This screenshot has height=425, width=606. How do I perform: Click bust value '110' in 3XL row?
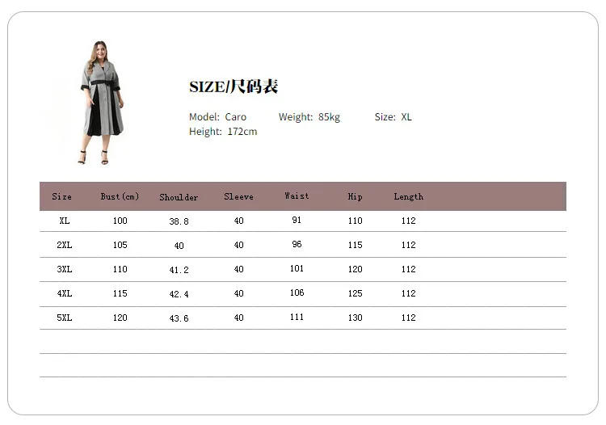pos(120,270)
